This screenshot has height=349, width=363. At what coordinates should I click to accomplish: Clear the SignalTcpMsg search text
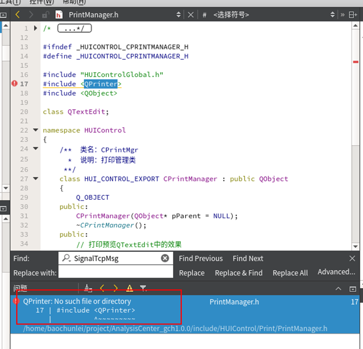(165, 258)
